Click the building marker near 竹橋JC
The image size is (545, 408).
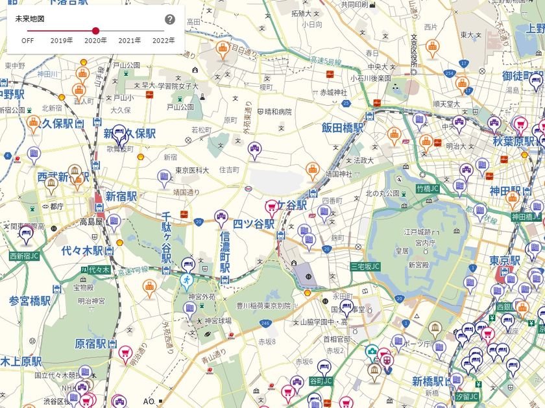tap(458, 187)
